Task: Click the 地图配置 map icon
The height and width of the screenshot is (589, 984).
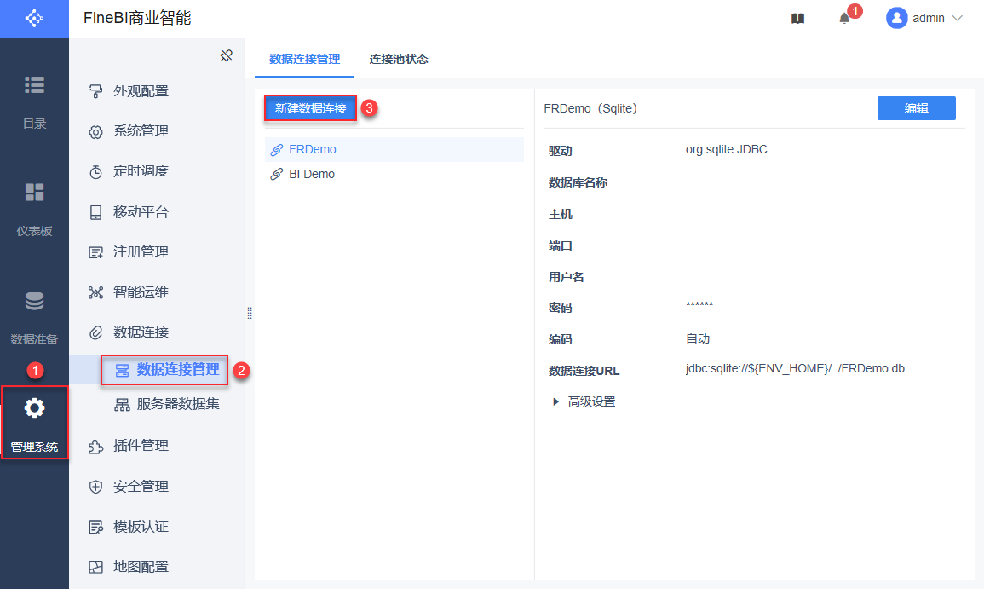Action: (95, 567)
